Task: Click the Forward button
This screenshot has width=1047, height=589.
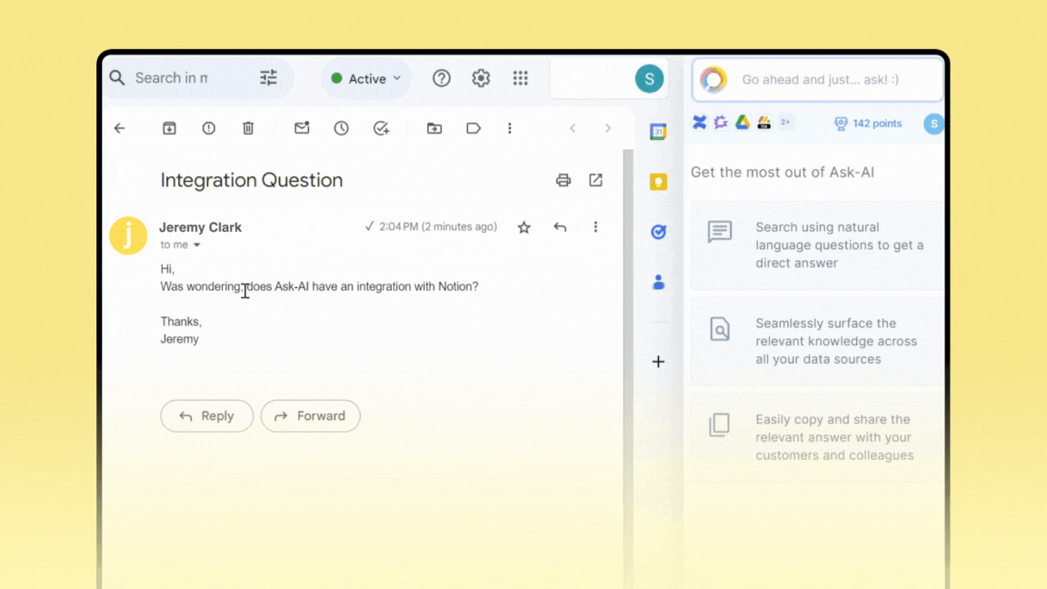Action: pos(311,416)
